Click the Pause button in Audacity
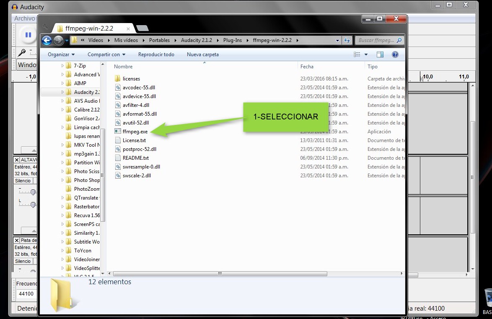Screen dimensions: 492x319 [x=27, y=34]
